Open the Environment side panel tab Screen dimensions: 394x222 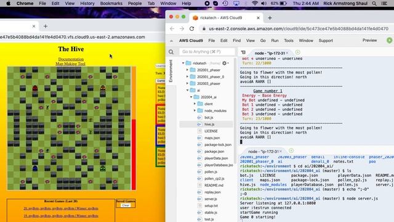click(x=171, y=71)
